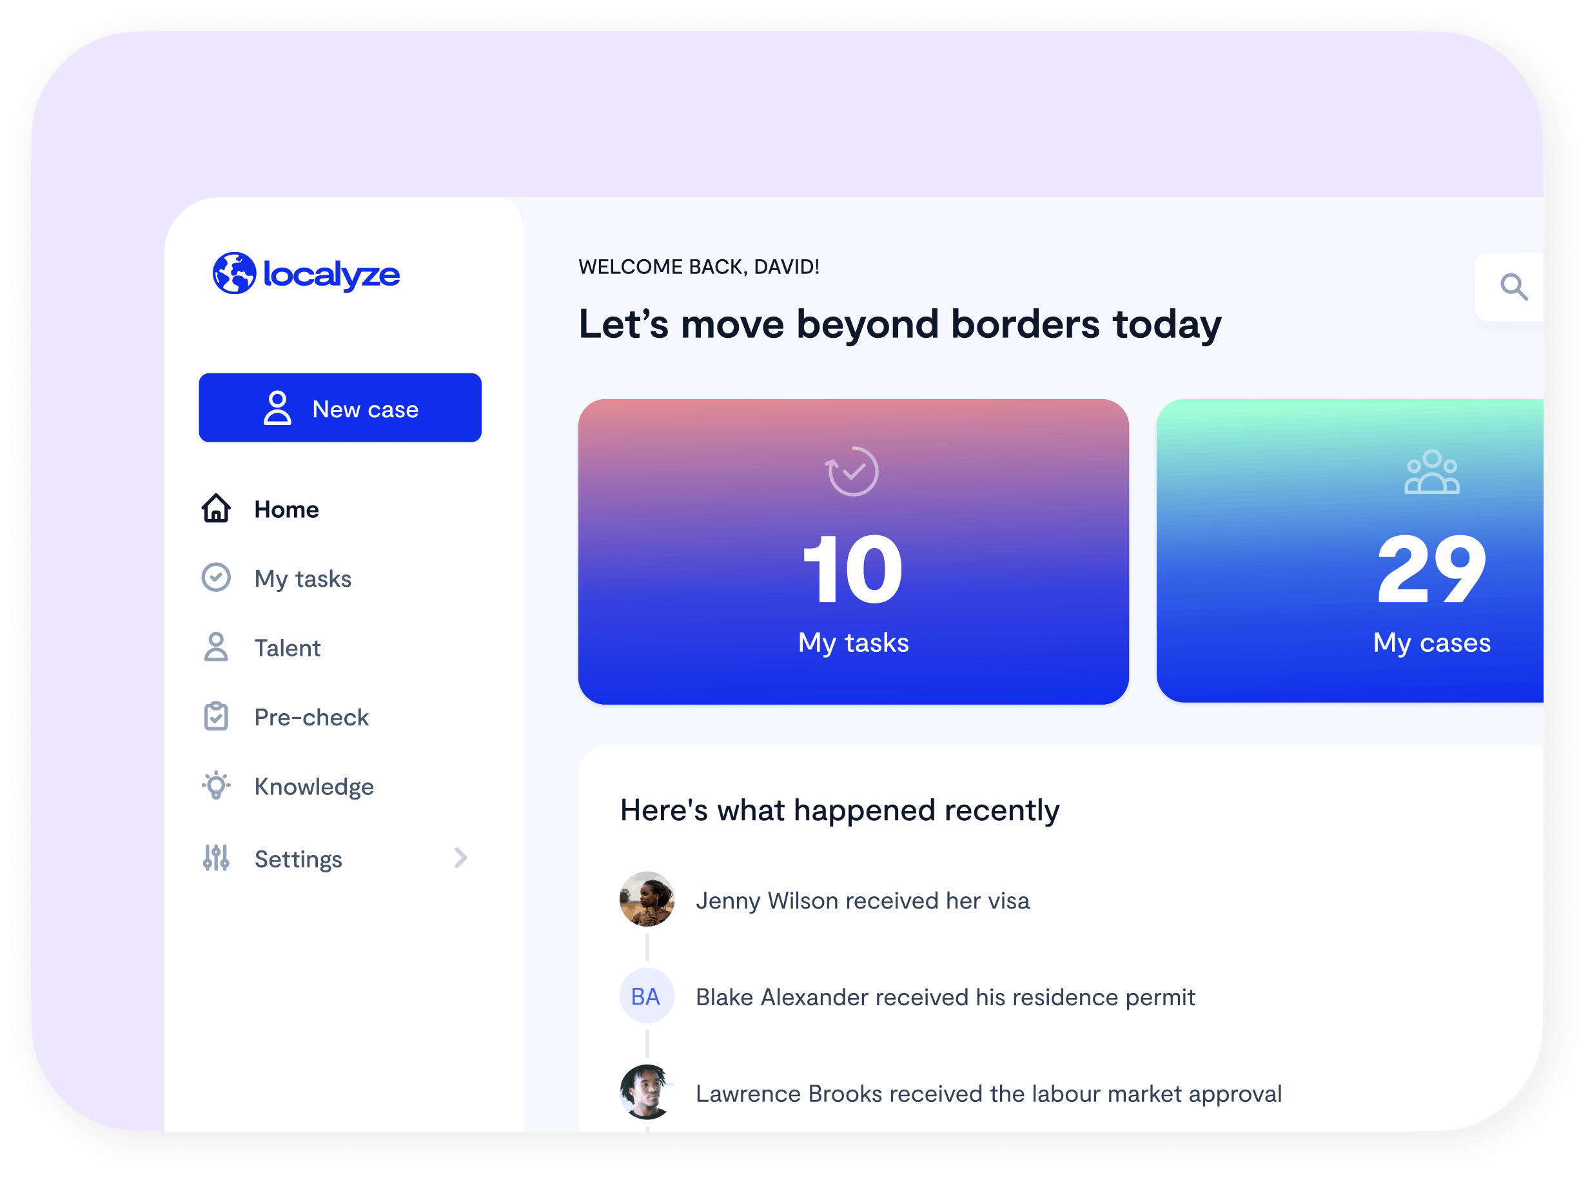
Task: Open the Home menu item
Action: coord(287,510)
